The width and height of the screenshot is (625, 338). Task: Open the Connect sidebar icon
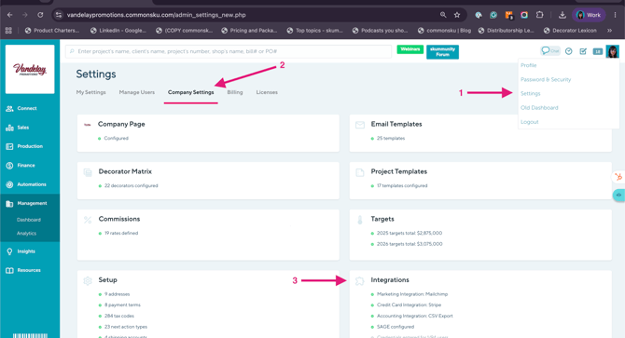click(9, 109)
